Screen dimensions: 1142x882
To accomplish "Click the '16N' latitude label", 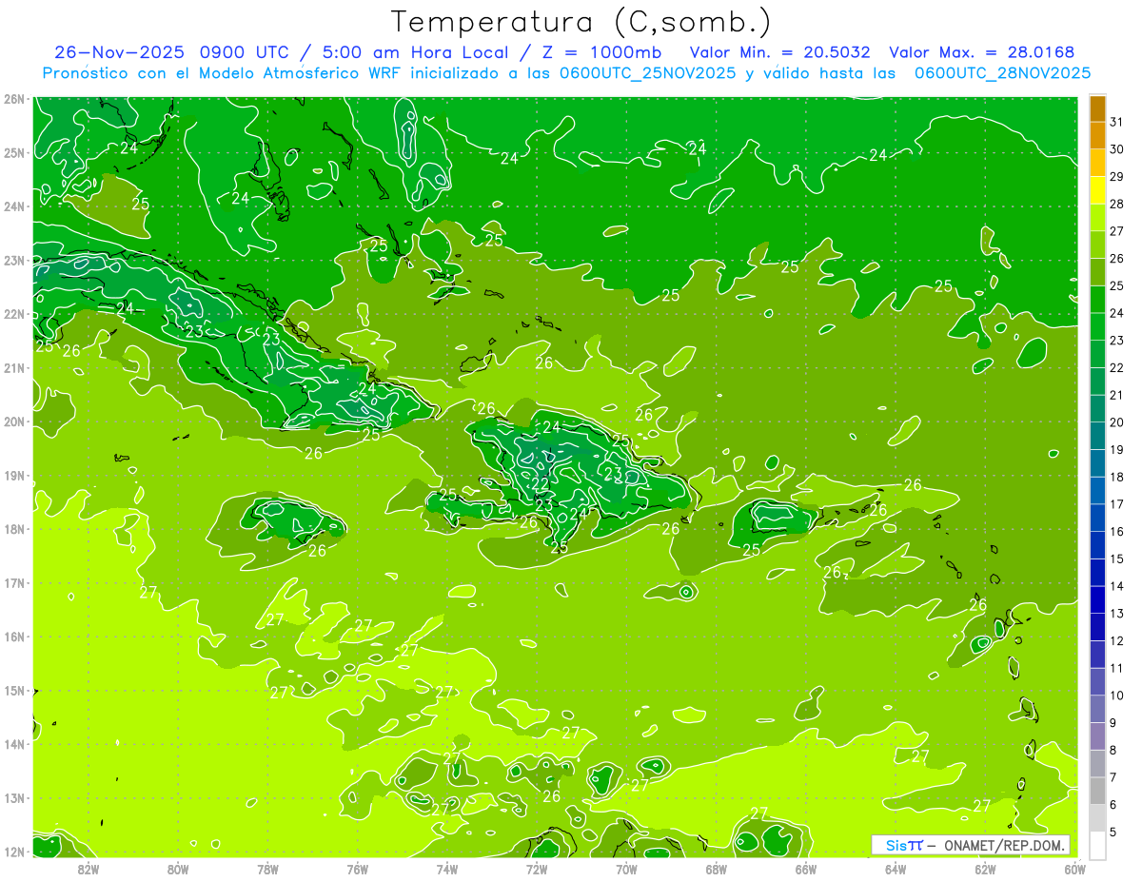I will (13, 637).
